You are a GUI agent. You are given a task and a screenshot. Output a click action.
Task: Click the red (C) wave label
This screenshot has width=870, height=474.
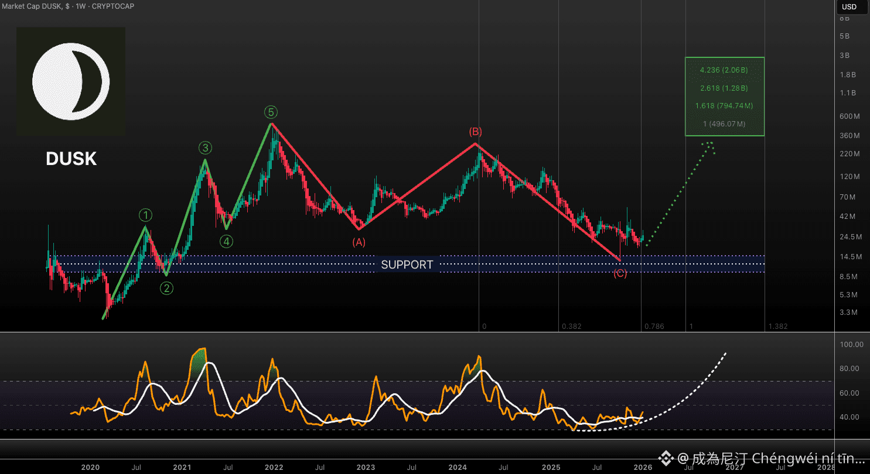click(x=620, y=273)
